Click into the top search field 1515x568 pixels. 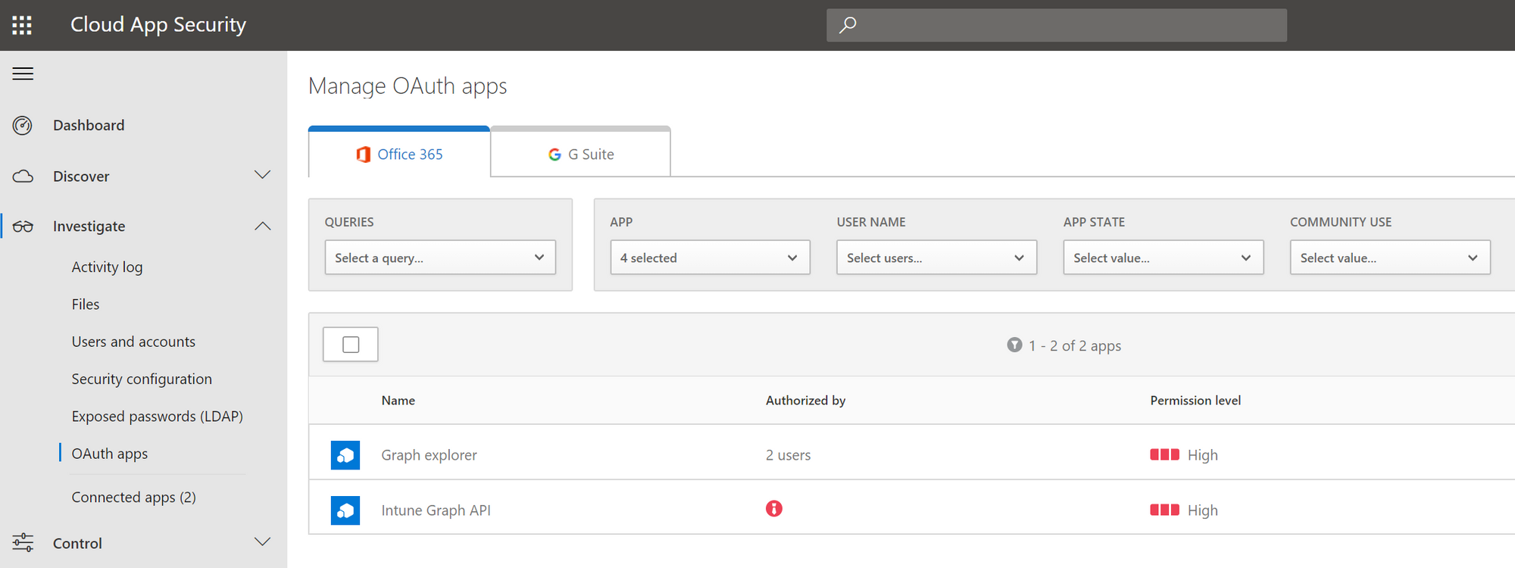tap(1057, 25)
